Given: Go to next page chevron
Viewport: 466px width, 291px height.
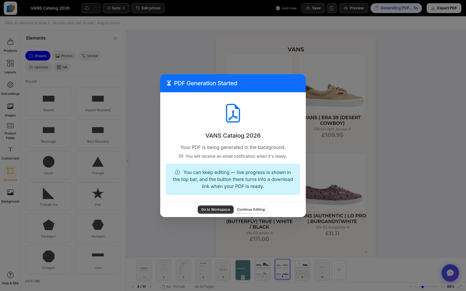Looking at the screenshot, I should [151, 287].
